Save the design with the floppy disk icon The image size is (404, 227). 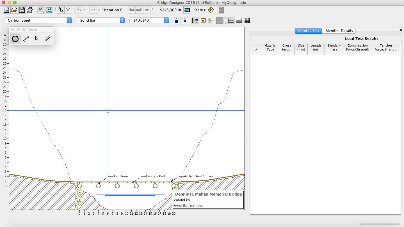22,10
